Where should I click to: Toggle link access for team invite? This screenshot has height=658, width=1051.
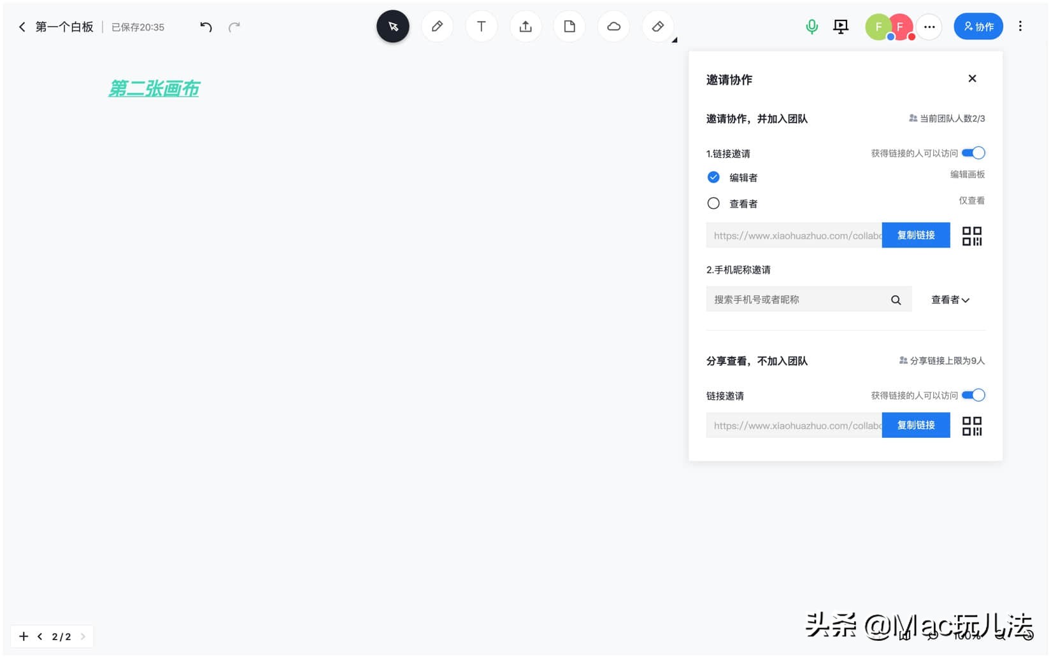(973, 153)
